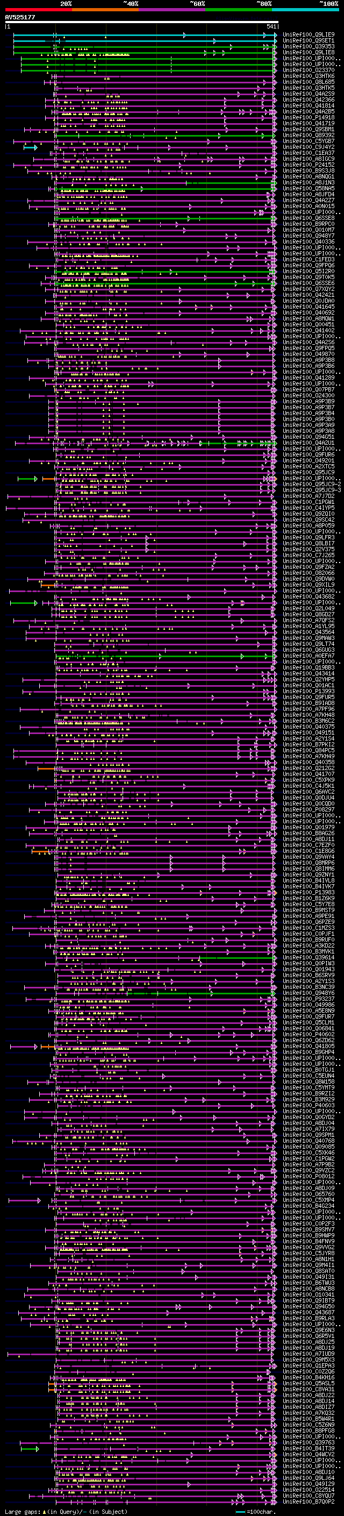Select hit label UniRef100_P93237
The height and width of the screenshot is (1516, 344).
(309, 999)
